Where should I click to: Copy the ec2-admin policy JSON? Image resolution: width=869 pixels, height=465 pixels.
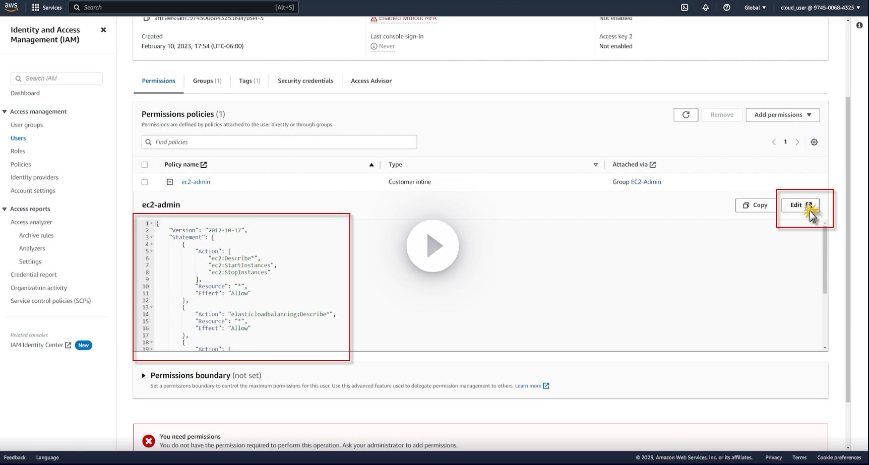coord(755,205)
